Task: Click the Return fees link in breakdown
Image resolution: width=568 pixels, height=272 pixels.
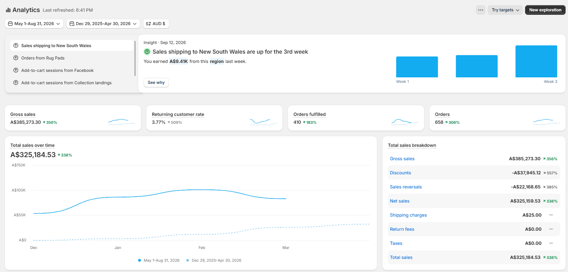Action: pos(402,229)
